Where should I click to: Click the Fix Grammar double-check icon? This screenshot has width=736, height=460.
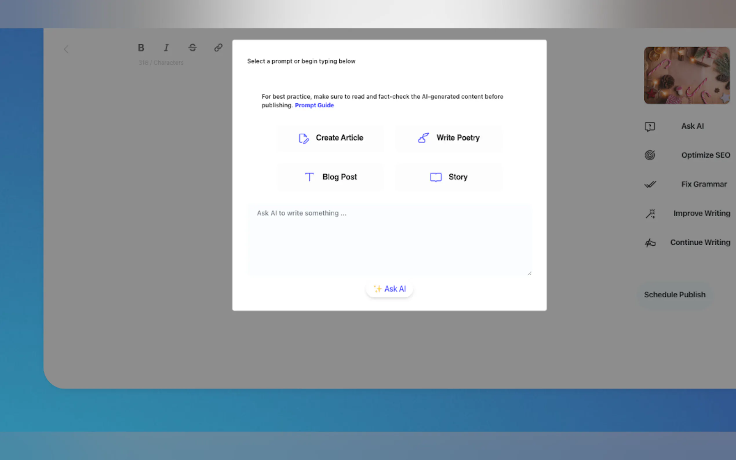point(650,184)
